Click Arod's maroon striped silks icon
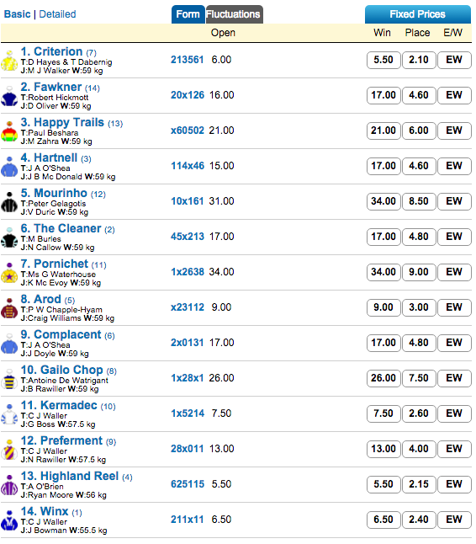This screenshot has height=544, width=476. (x=9, y=308)
